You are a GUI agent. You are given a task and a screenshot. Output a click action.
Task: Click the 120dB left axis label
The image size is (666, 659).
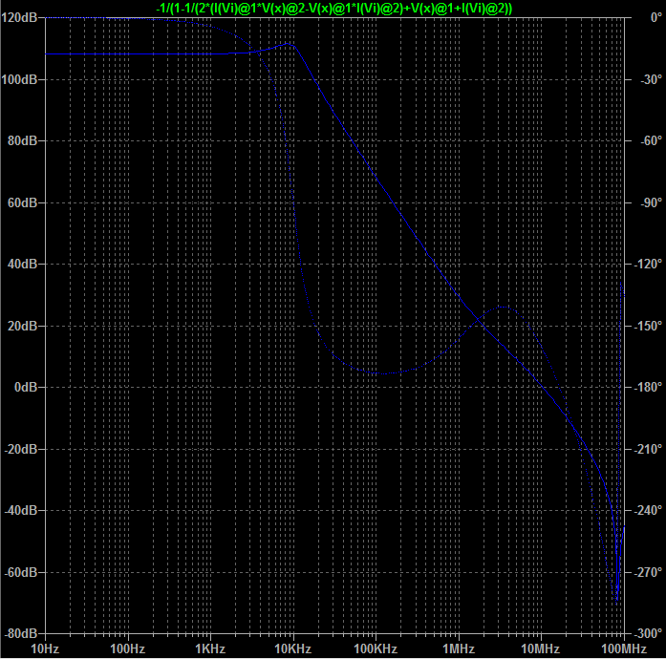[19, 18]
